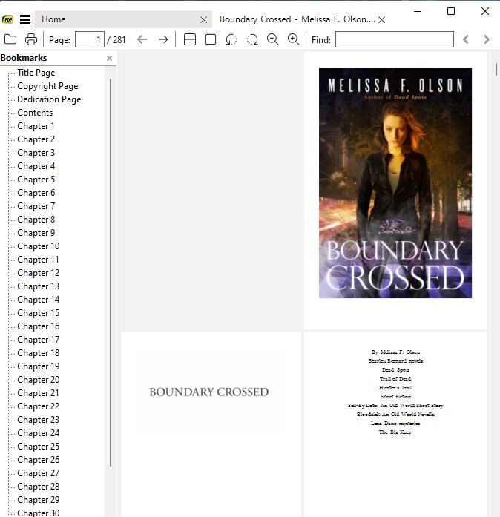The image size is (500, 517).
Task: Jump to Chapter 3 bookmark
Action: pyautogui.click(x=36, y=153)
